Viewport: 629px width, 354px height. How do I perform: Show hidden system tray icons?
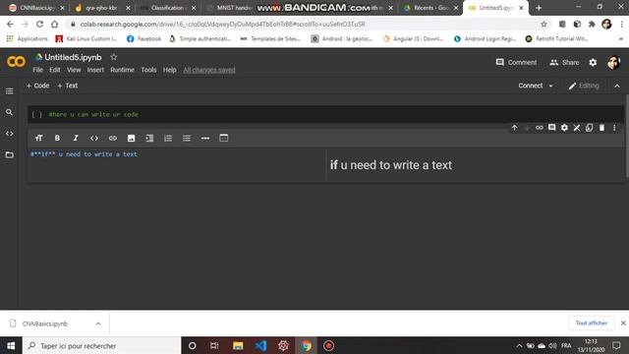pos(519,345)
